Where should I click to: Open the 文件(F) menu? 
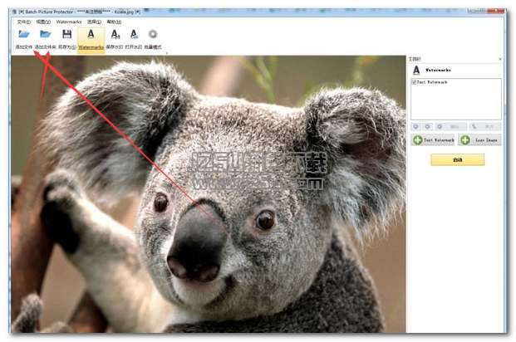pos(24,22)
